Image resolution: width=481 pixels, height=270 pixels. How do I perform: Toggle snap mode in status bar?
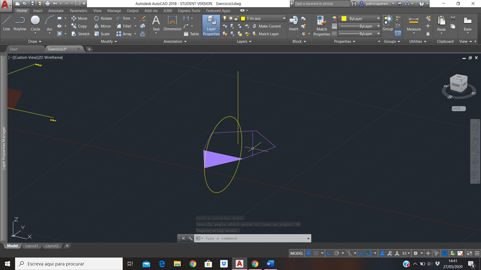316,253
